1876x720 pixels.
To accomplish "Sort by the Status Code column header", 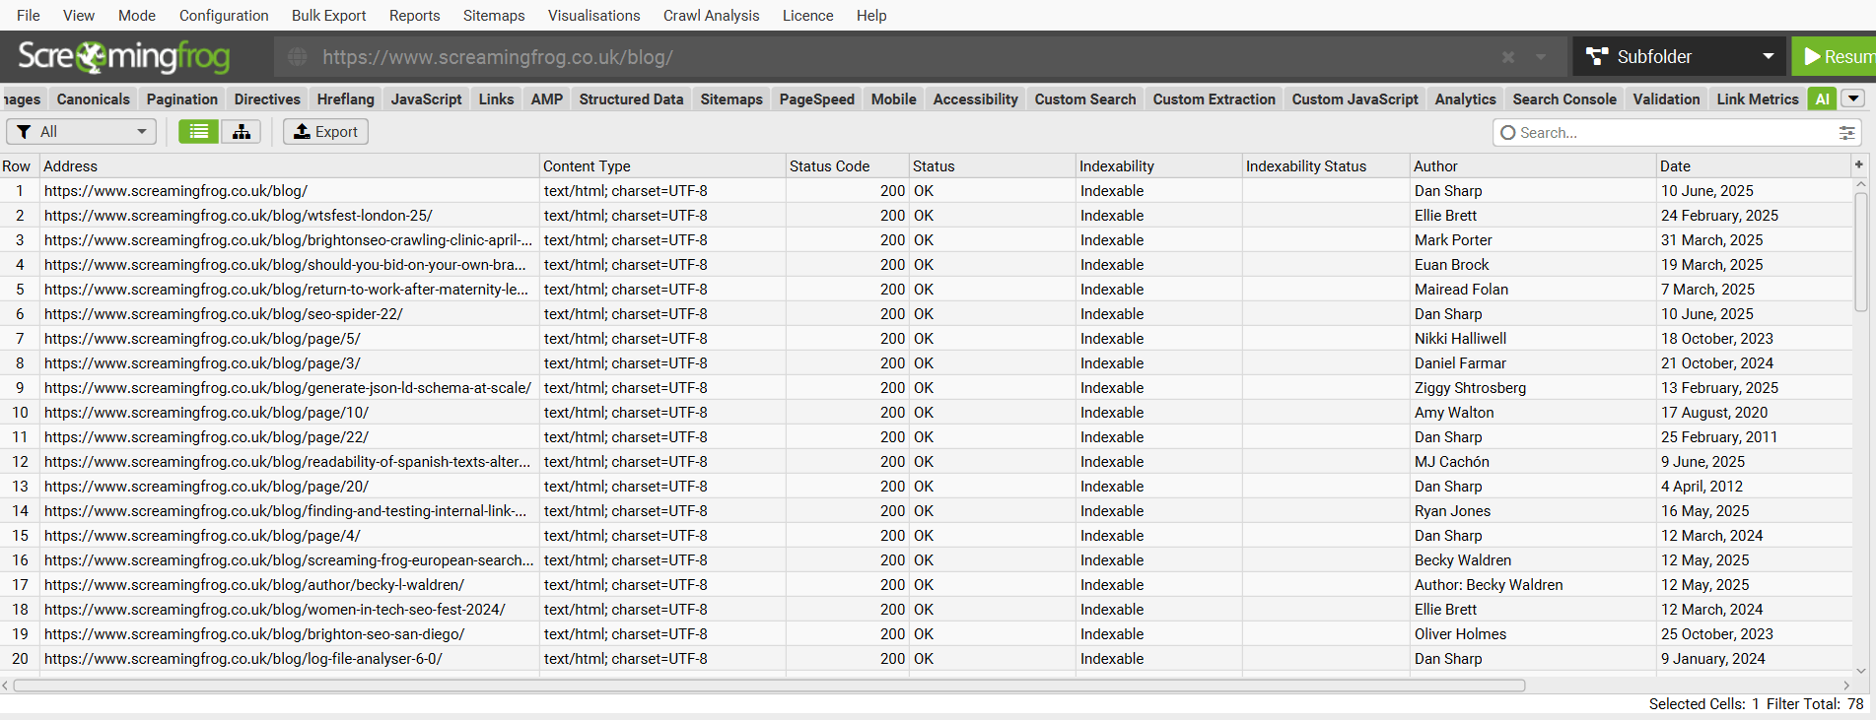I will (x=848, y=165).
